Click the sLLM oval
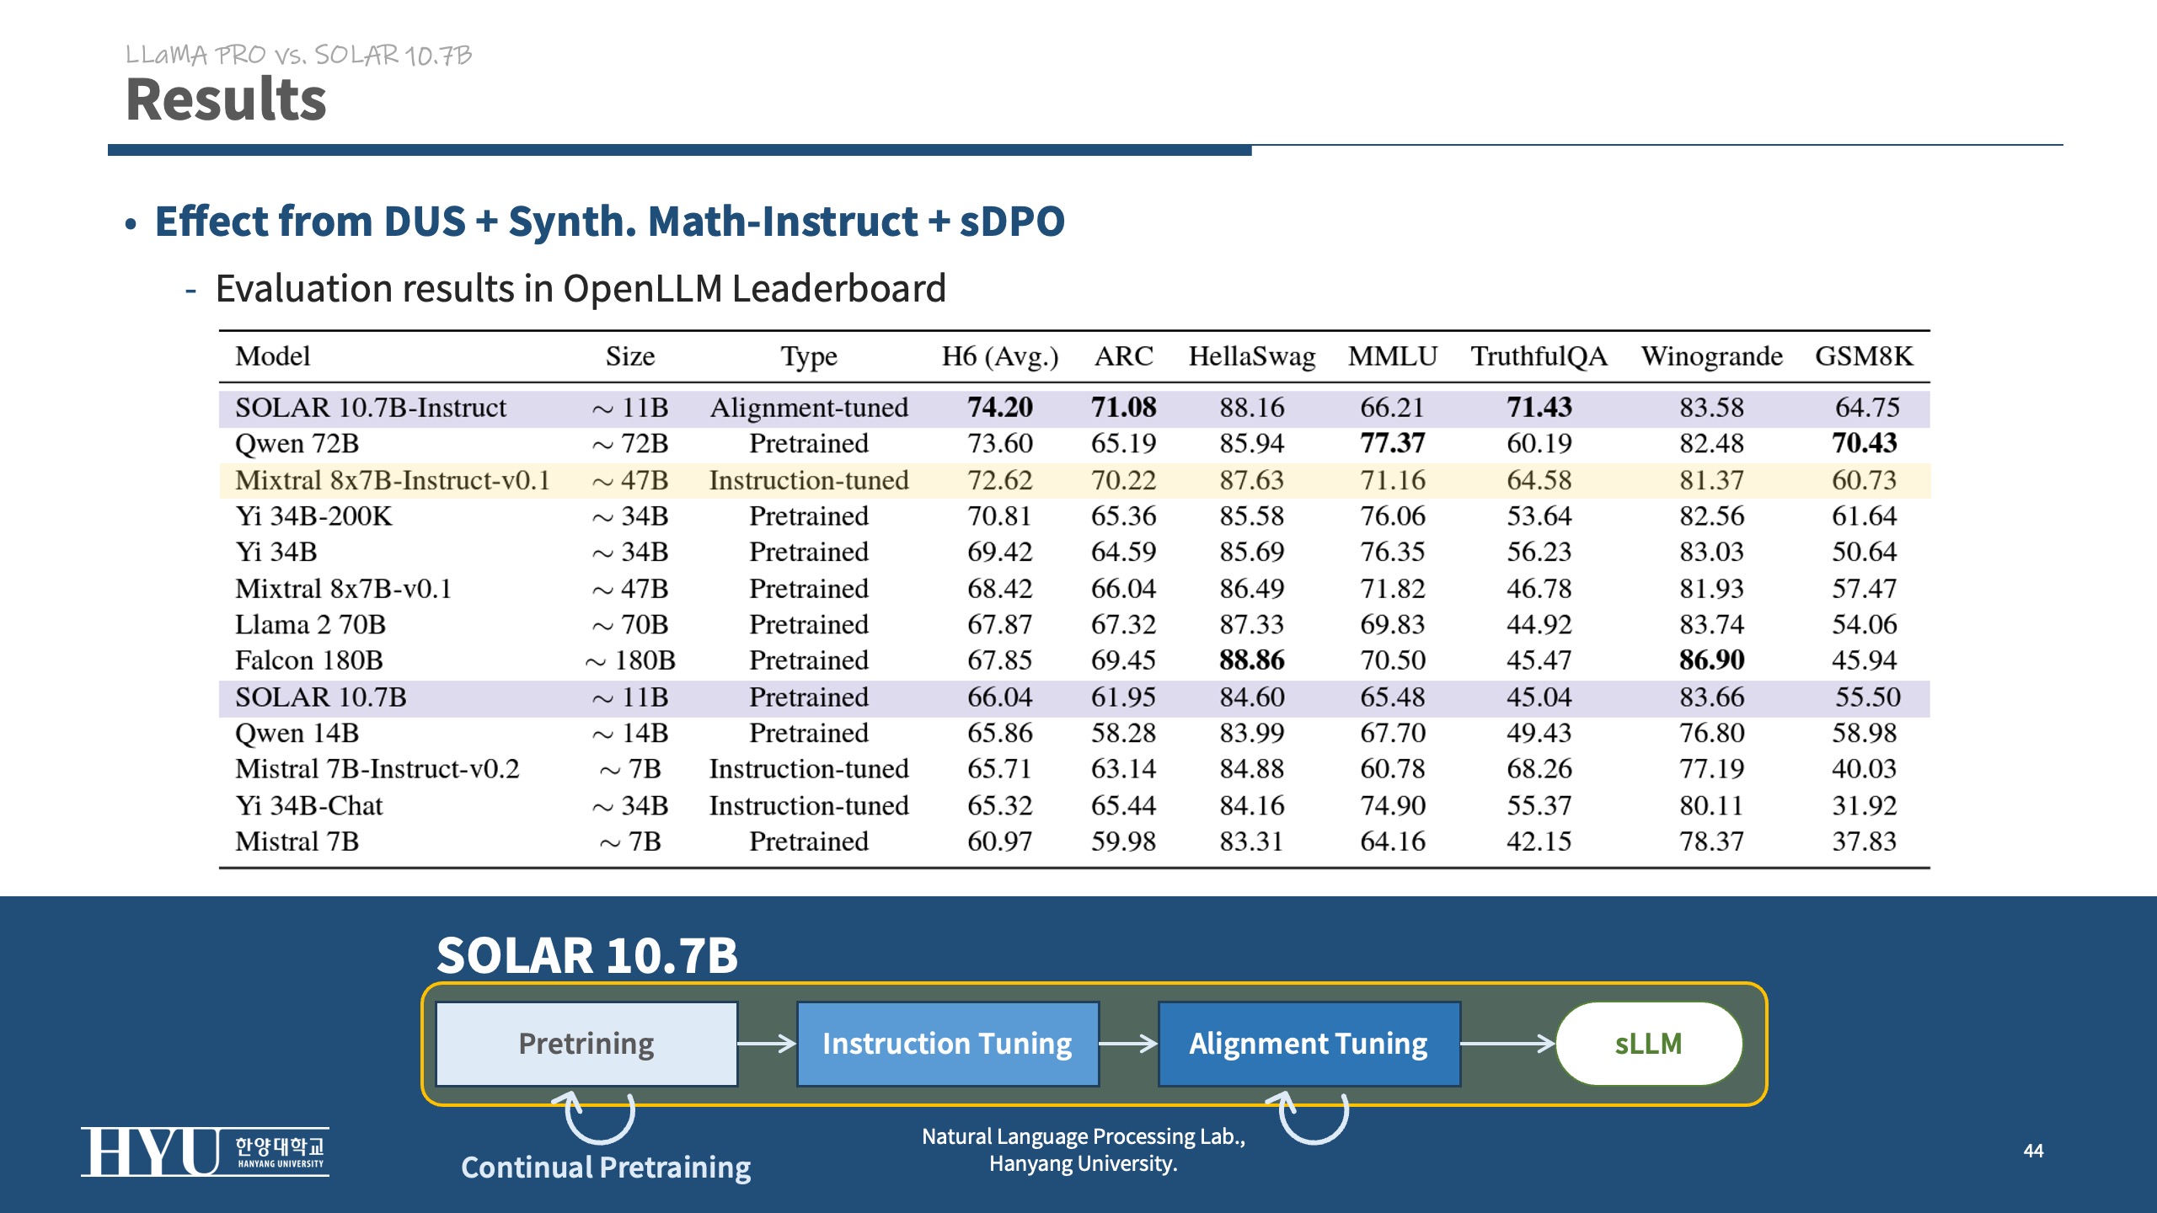The image size is (2157, 1213). pyautogui.click(x=1648, y=1044)
